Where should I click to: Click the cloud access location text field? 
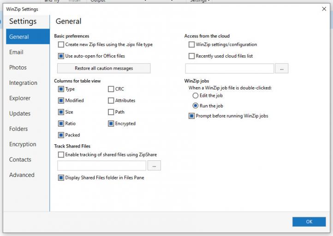point(230,68)
